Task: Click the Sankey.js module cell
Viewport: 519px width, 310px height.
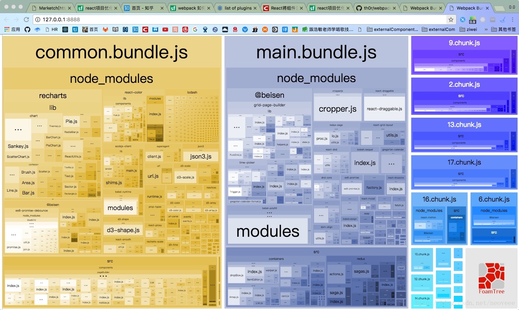Action: 18,146
